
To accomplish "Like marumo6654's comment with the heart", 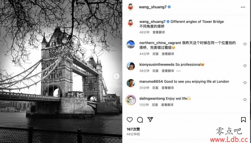I will (245, 83).
